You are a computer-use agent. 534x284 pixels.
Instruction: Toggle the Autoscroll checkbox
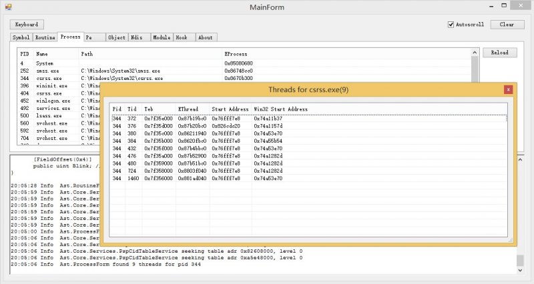[451, 25]
